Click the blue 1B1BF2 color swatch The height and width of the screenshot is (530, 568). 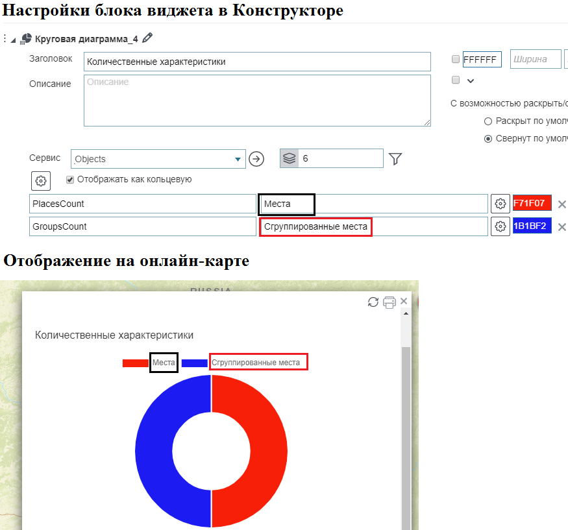pyautogui.click(x=532, y=226)
